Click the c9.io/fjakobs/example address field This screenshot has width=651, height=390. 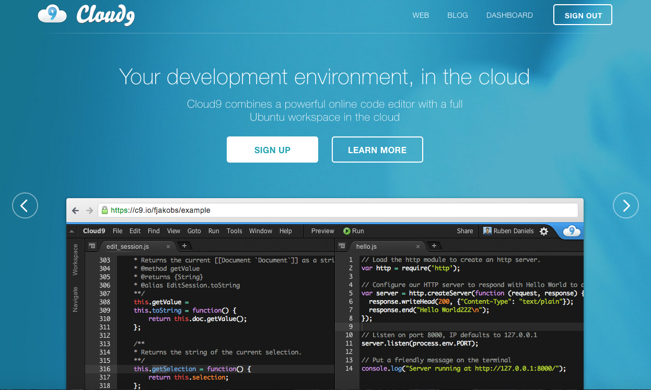tap(338, 210)
